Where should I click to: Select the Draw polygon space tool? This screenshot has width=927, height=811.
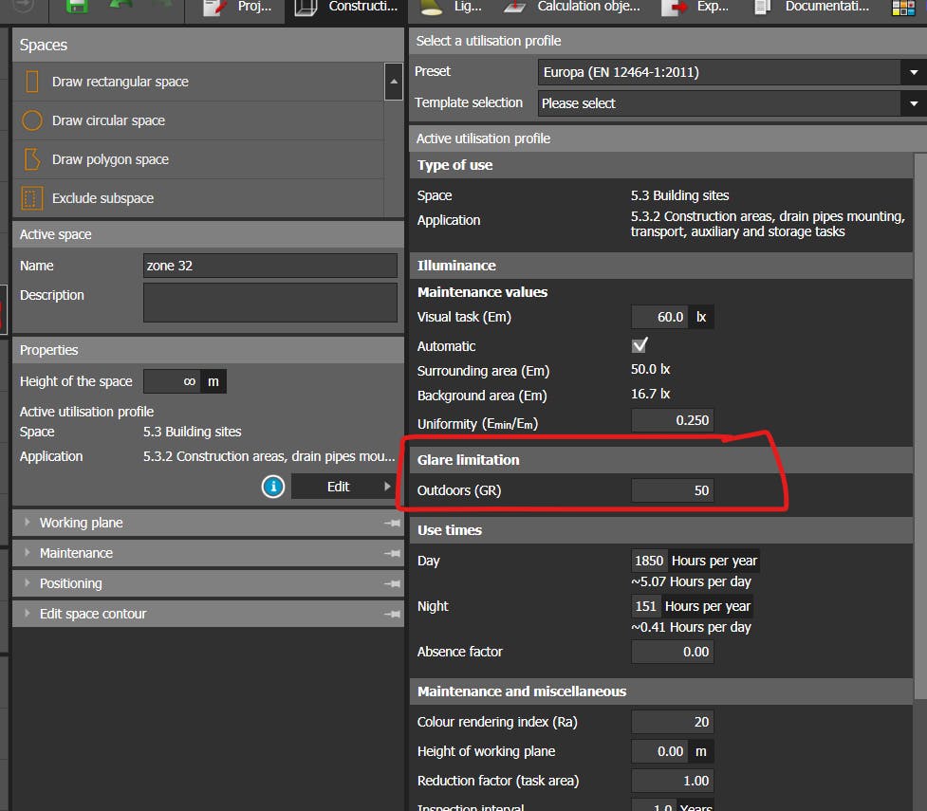pyautogui.click(x=198, y=159)
